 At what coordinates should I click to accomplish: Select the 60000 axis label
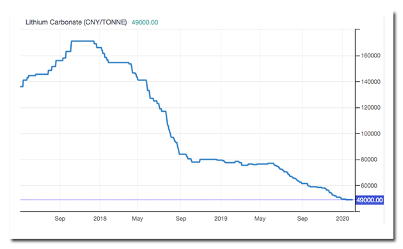pos(369,186)
